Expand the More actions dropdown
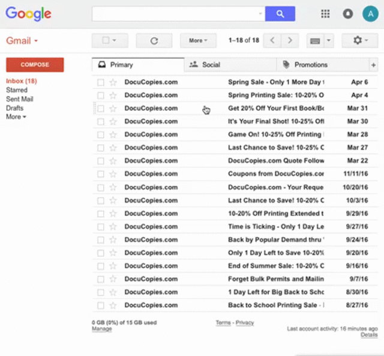This screenshot has height=356, width=384. pos(198,40)
